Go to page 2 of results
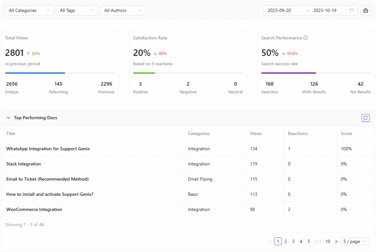376x252 pixels. (x=286, y=242)
